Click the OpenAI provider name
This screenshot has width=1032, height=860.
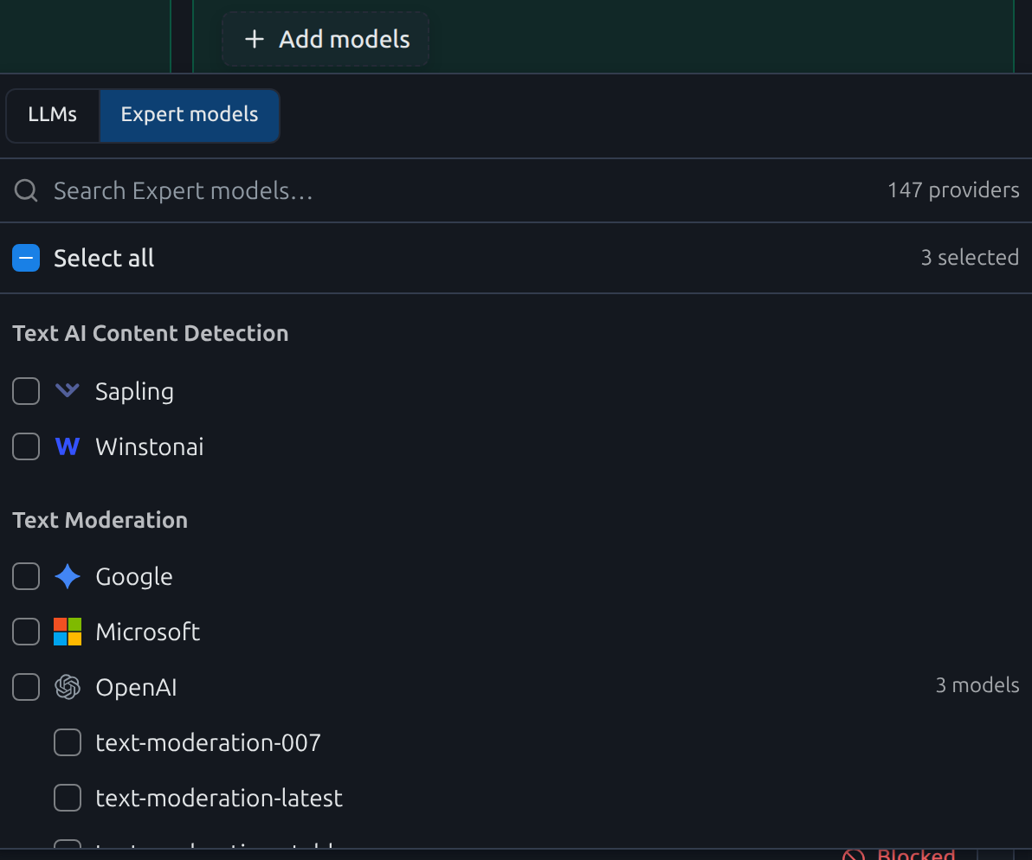point(136,688)
